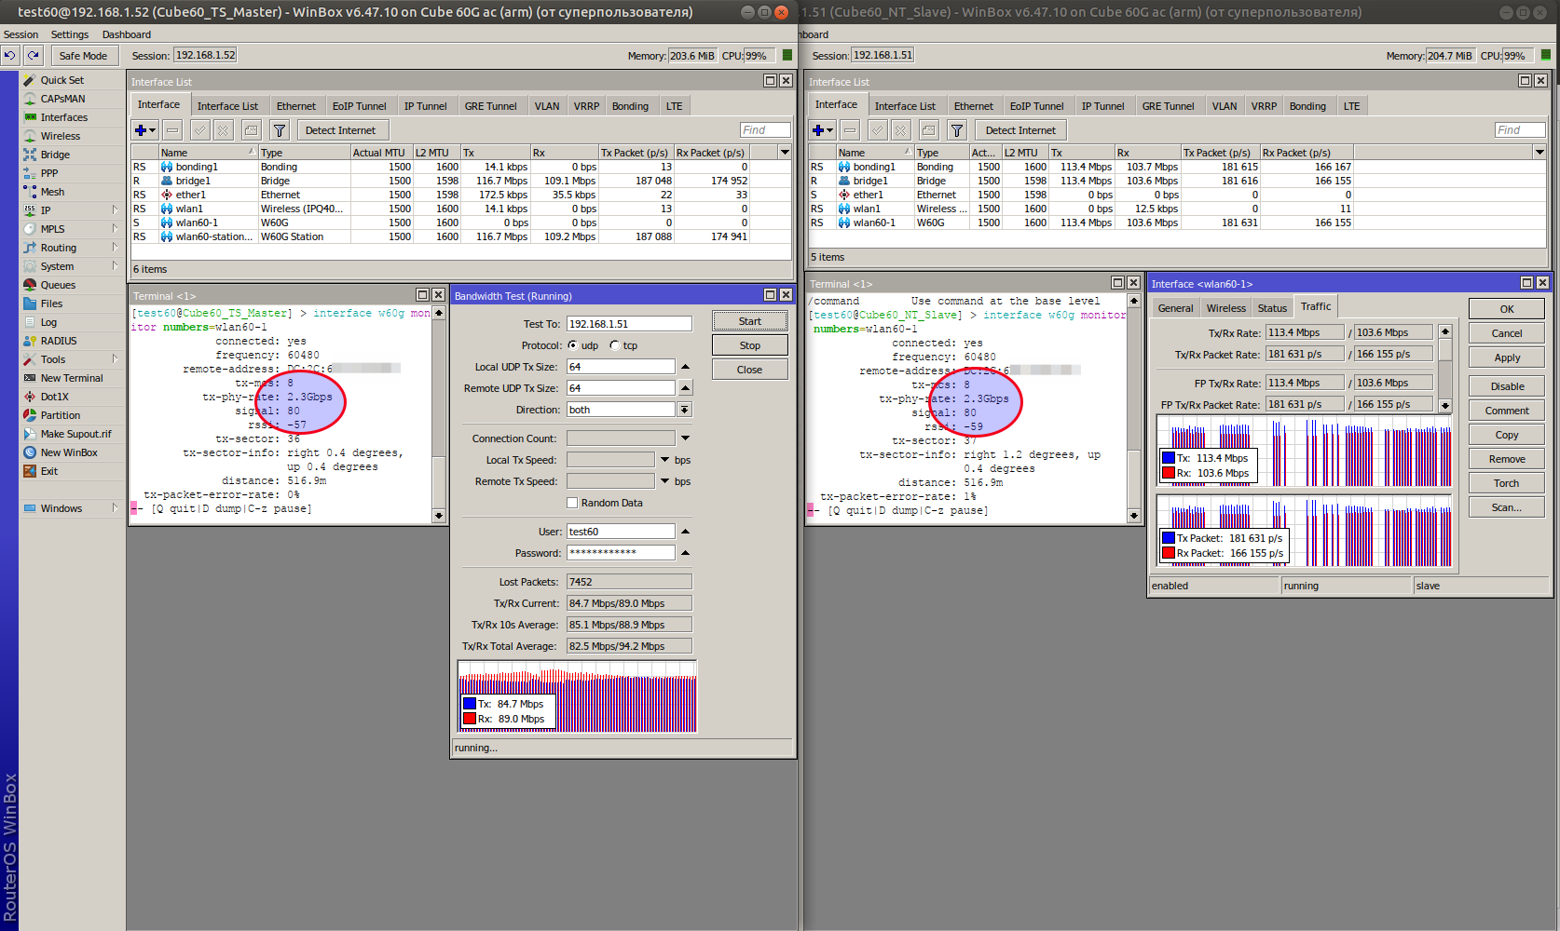Open CAPsMAN in the sidebar
The width and height of the screenshot is (1560, 931).
(62, 99)
